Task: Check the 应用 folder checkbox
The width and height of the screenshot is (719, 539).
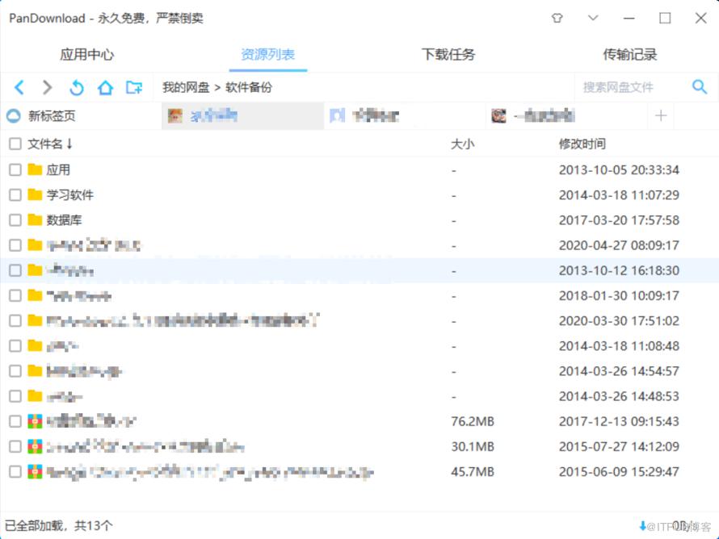Action: (15, 170)
